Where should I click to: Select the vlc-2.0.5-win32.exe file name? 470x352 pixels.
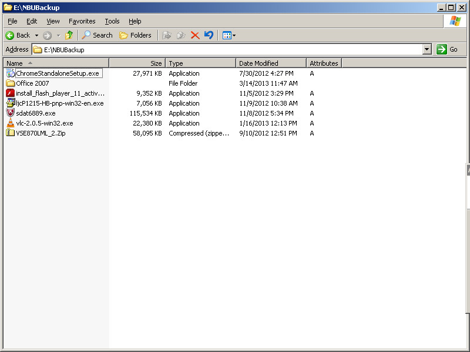pyautogui.click(x=45, y=123)
